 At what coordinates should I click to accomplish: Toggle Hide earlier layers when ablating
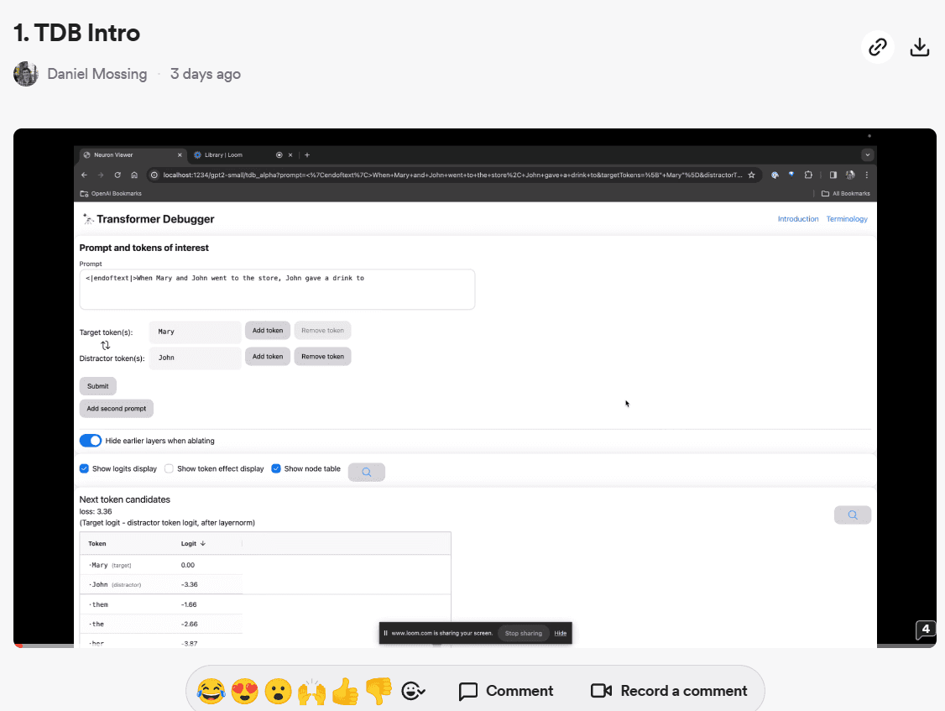click(x=90, y=440)
